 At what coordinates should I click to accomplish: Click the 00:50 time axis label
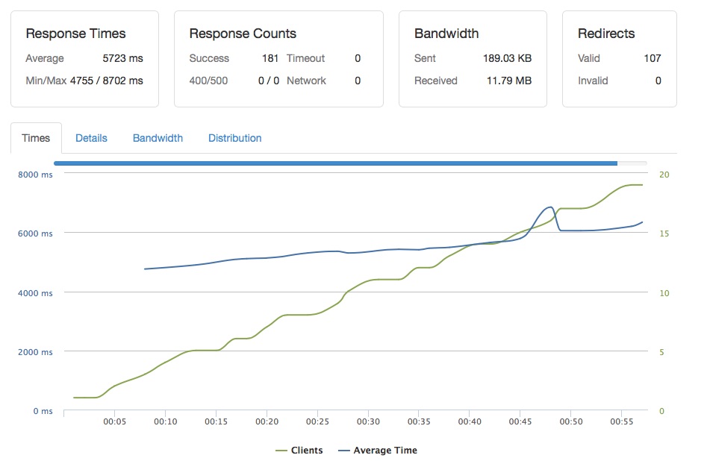click(571, 421)
